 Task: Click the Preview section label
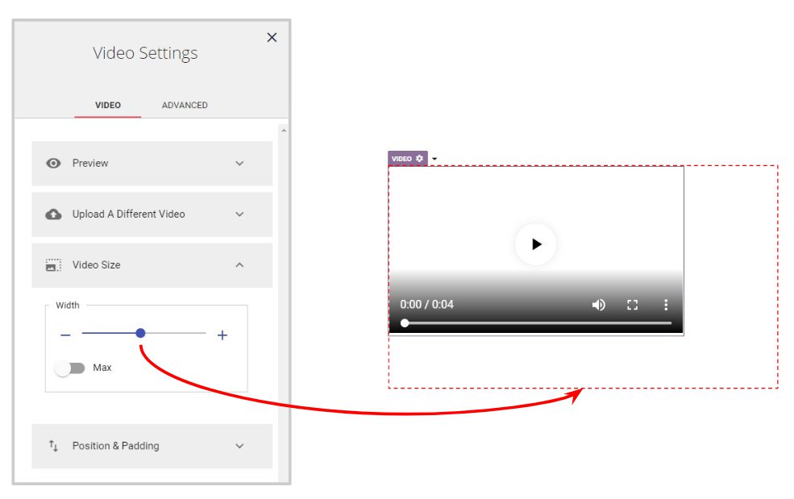90,163
